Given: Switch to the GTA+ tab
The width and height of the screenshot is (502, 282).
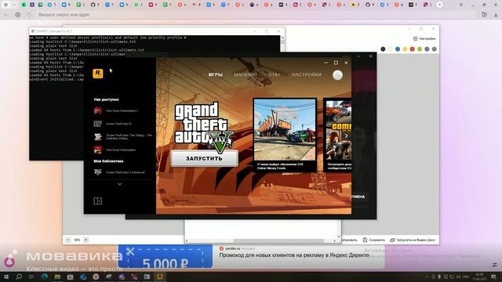Looking at the screenshot, I should pos(274,74).
